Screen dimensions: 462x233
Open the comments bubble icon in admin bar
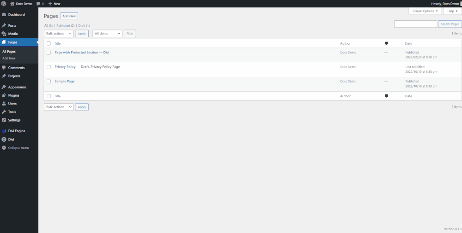(x=38, y=4)
